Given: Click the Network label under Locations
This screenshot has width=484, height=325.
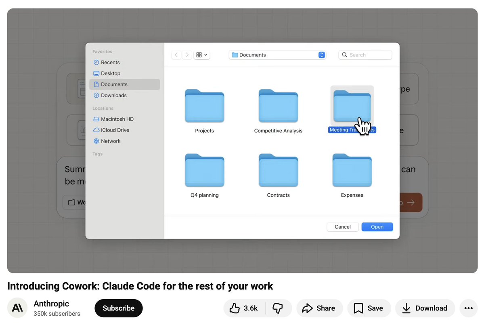Looking at the screenshot, I should (x=111, y=141).
